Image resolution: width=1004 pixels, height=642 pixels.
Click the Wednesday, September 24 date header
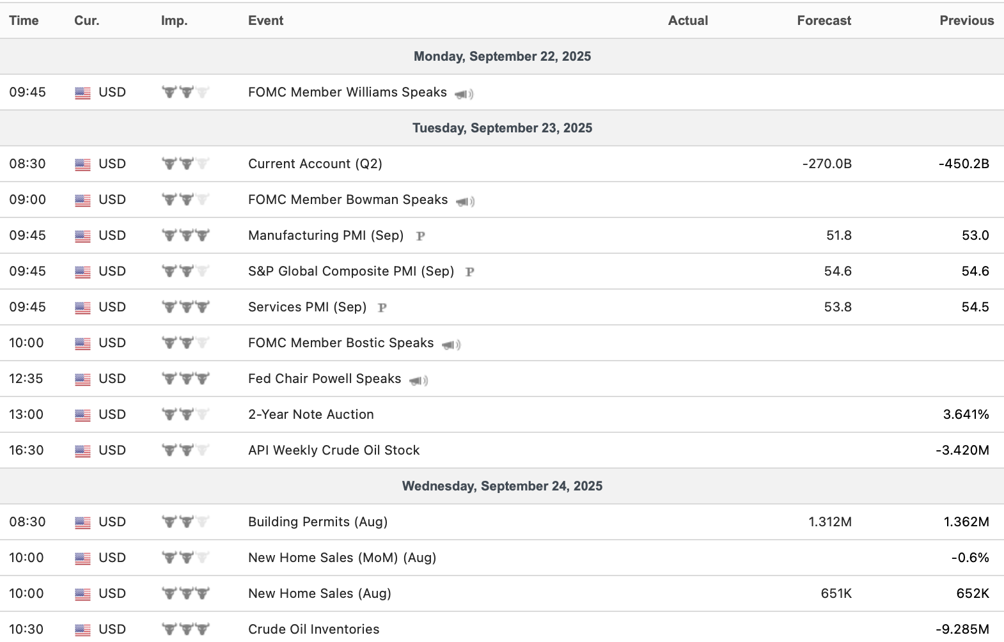coord(502,486)
